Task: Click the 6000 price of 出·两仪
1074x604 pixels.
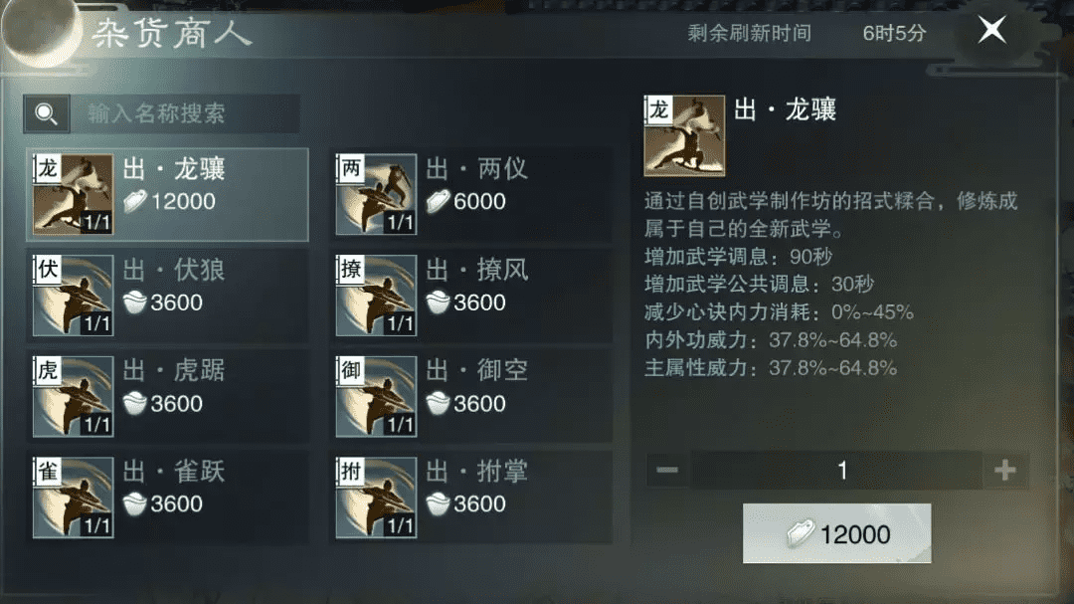Action: (479, 202)
